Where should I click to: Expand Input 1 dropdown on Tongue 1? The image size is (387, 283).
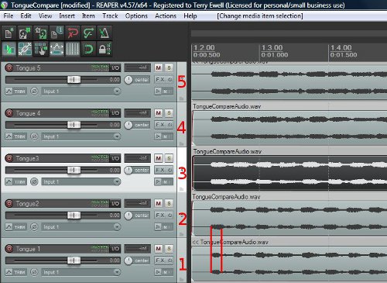[117, 272]
